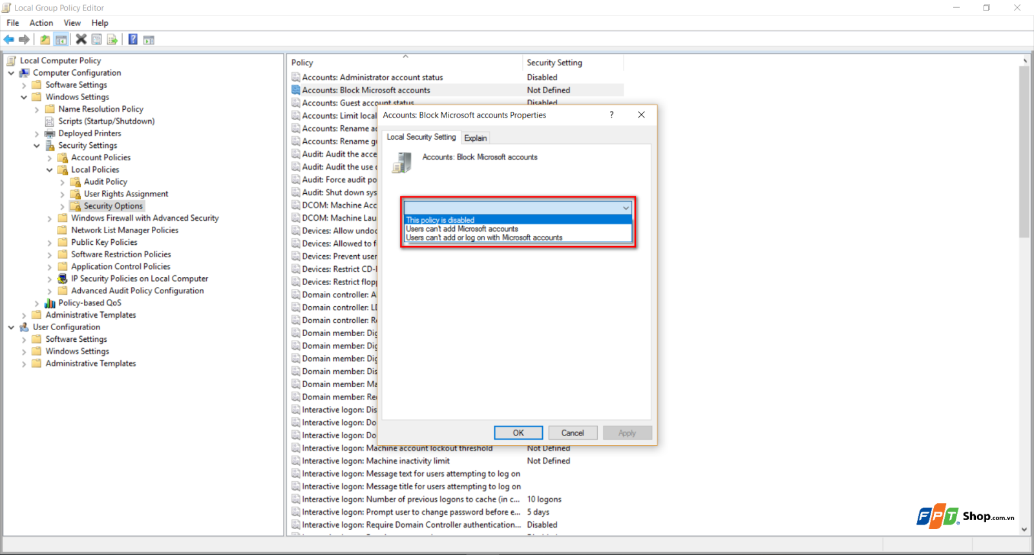Expand Windows Firewall with Advanced Security

[50, 218]
